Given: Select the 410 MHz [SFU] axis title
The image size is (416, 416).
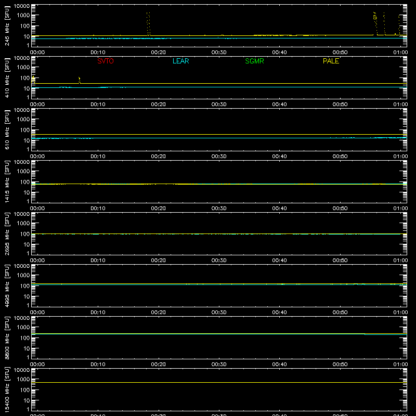Looking at the screenshot, I should pos(7,77).
